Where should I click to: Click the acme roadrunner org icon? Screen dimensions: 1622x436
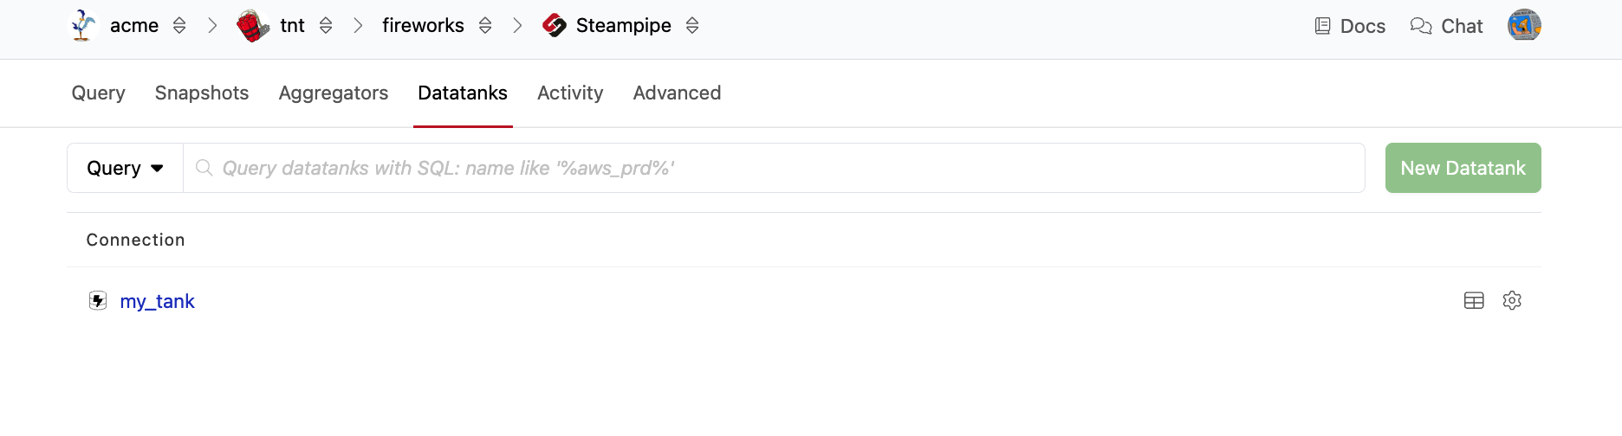[x=83, y=25]
